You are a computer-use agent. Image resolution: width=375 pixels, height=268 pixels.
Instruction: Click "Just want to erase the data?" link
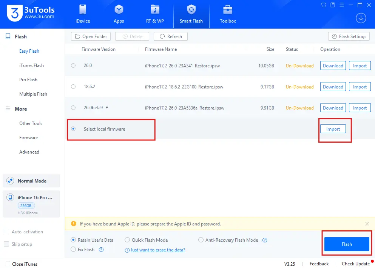(157, 250)
